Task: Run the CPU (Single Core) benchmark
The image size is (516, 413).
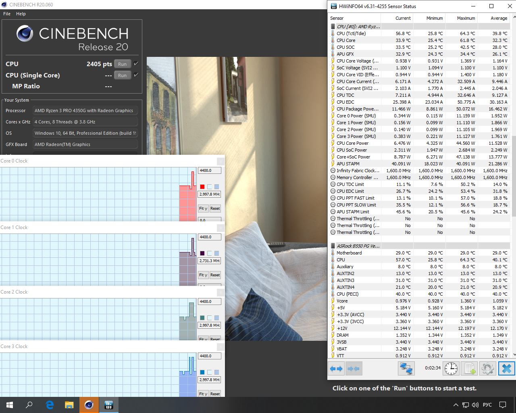Action: click(x=123, y=75)
